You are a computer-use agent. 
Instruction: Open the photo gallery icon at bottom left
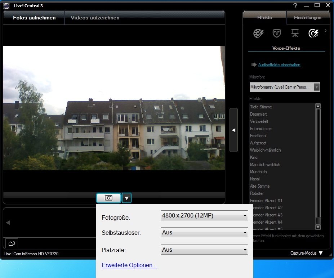[x=11, y=243]
